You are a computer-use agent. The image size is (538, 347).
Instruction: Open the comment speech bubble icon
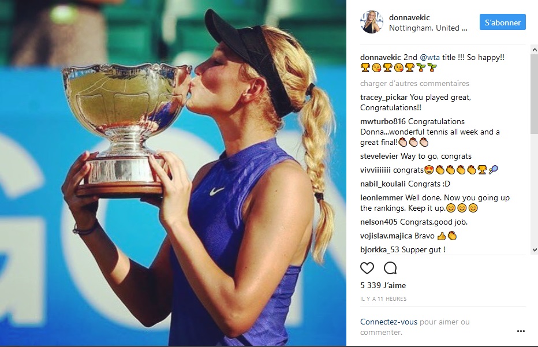point(390,268)
